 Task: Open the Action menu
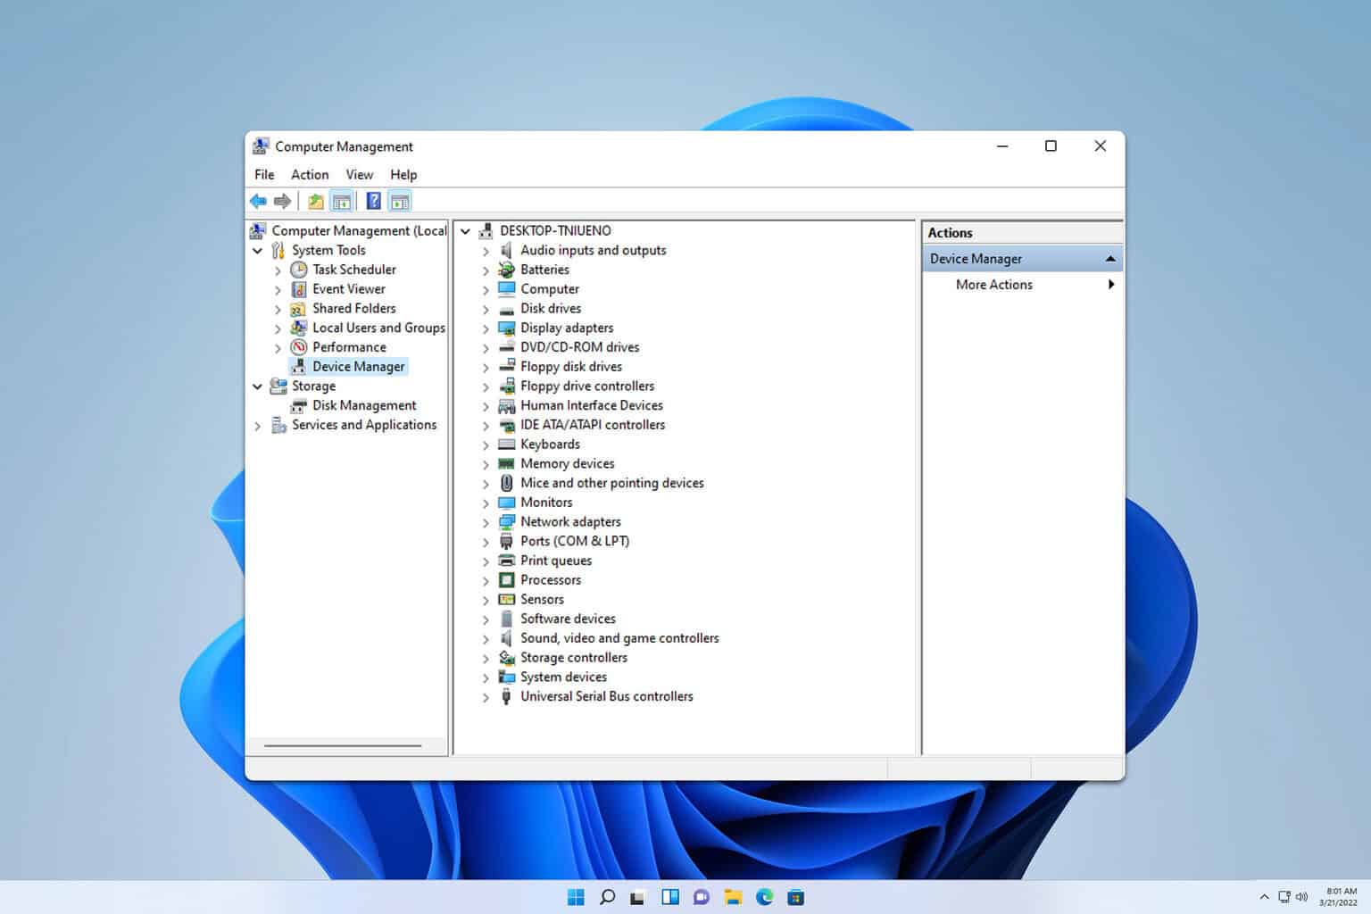coord(310,175)
